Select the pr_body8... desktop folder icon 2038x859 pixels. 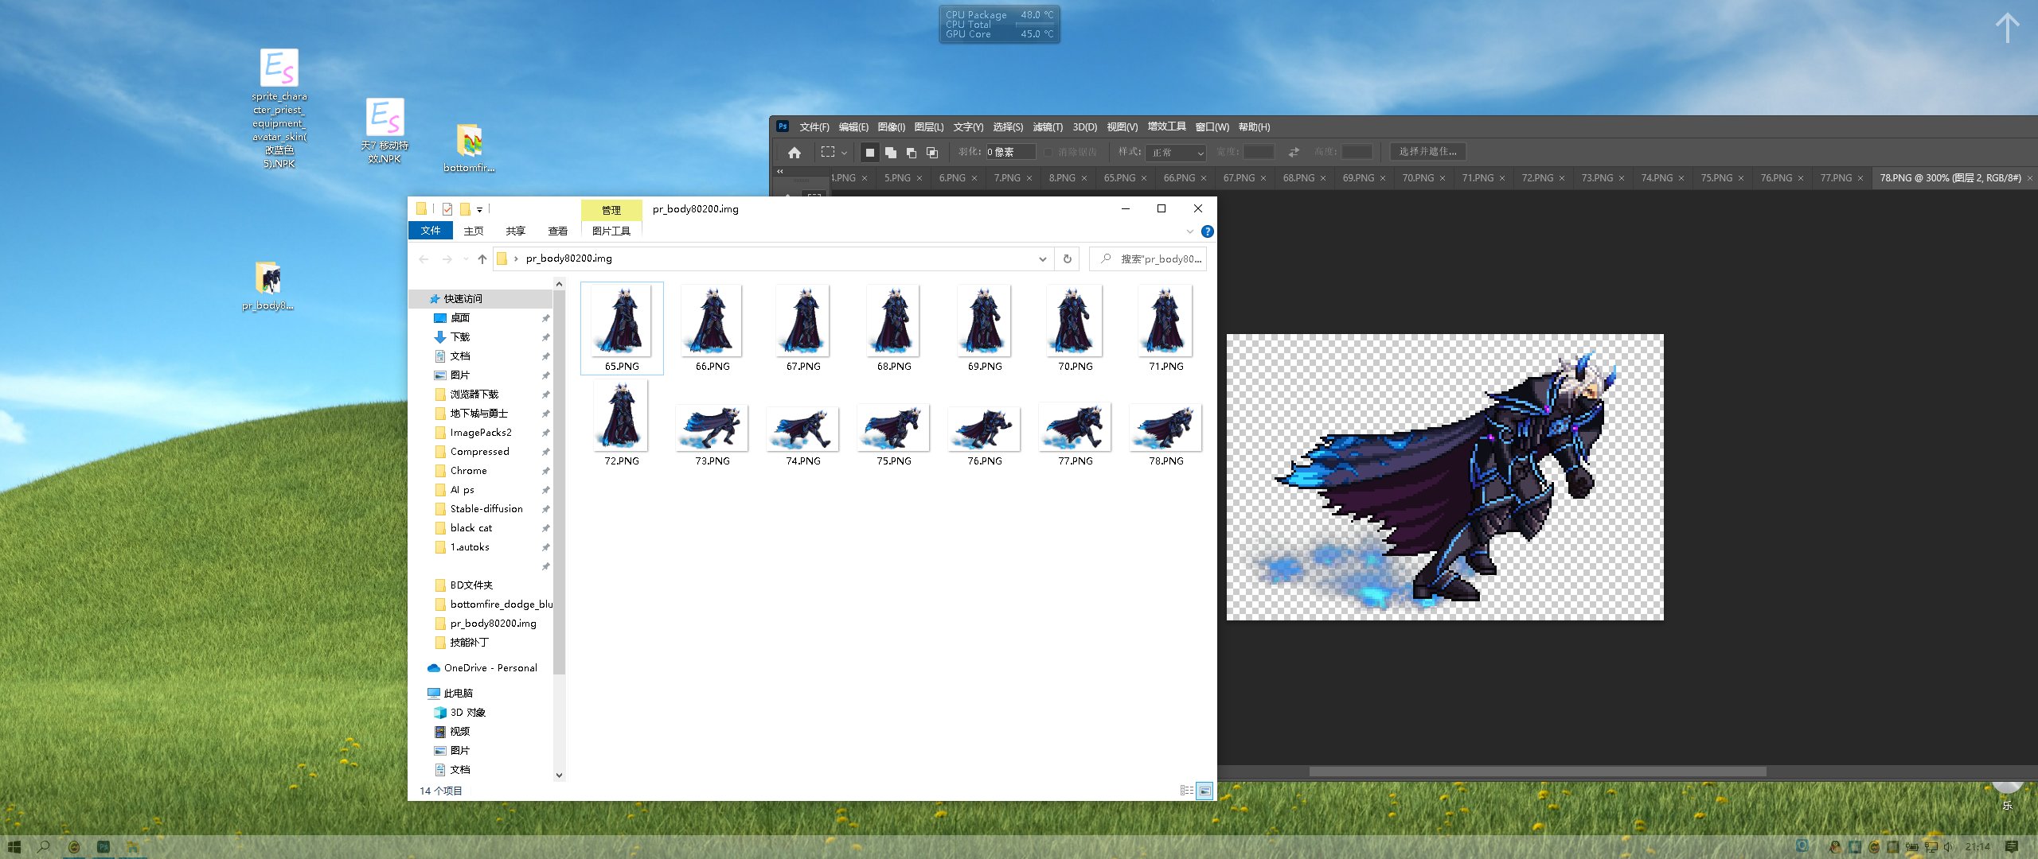pyautogui.click(x=268, y=286)
